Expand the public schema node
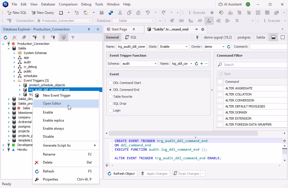Screen dimensions: 288x188 coord(14,71)
